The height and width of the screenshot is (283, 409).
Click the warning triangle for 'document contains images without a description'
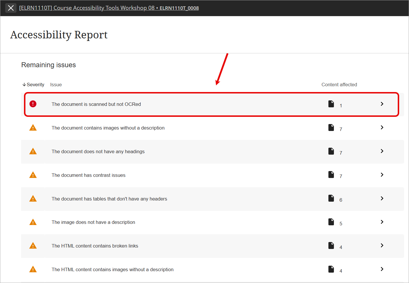point(33,128)
